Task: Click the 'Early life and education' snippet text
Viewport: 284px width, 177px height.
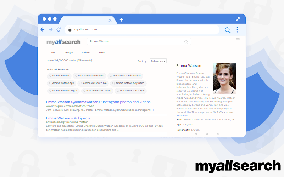Action: [x=104, y=128]
